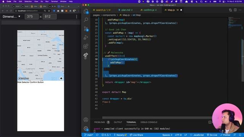Click the Wi-Fi icon in macOS menu bar
Image resolution: width=244 pixels, height=137 pixels.
click(x=220, y=2)
